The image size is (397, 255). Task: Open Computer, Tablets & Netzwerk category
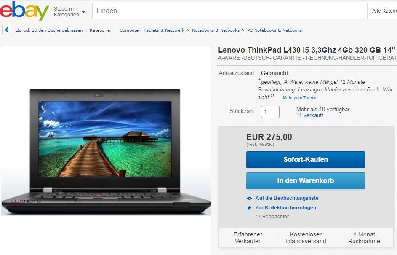pyautogui.click(x=152, y=30)
